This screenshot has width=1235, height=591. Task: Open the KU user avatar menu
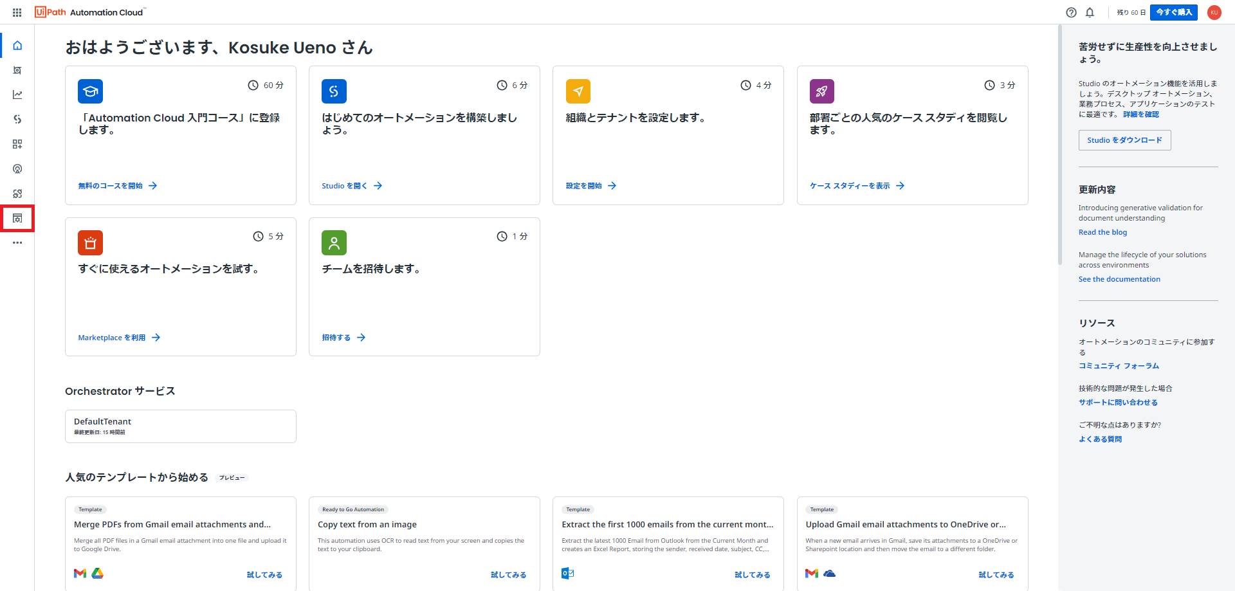coord(1214,12)
